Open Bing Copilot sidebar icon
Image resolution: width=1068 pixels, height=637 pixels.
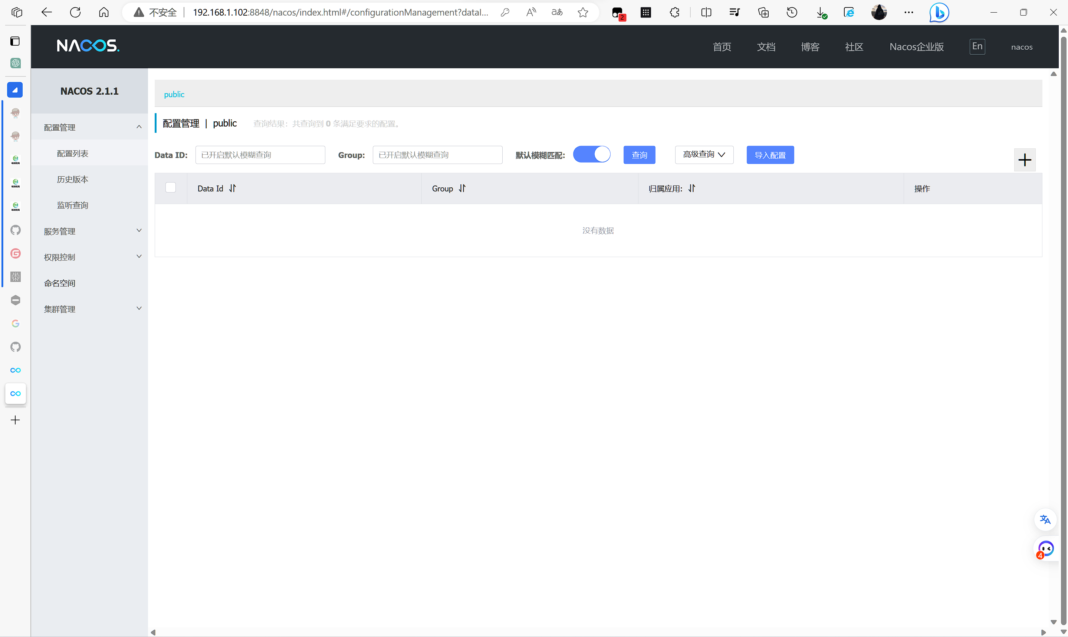(939, 13)
